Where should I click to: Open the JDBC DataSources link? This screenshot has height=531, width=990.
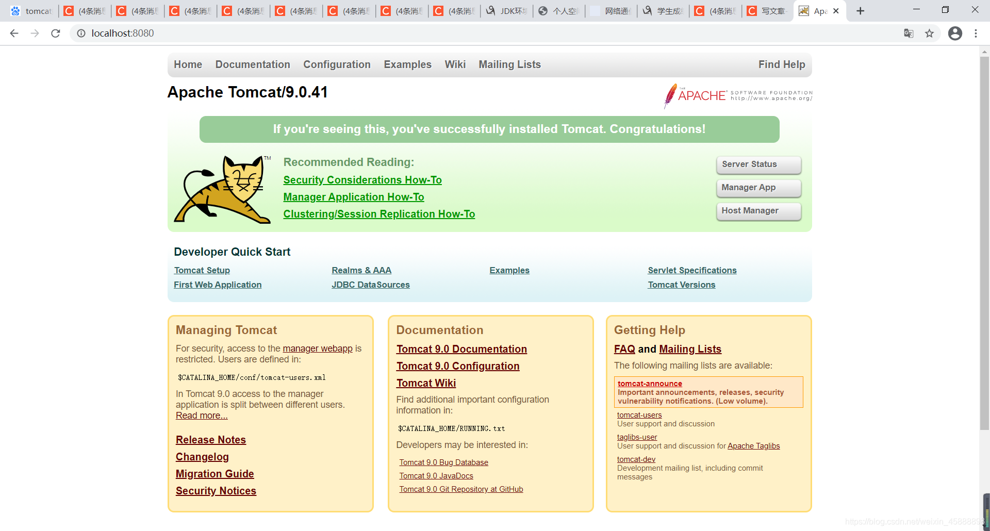tap(371, 285)
